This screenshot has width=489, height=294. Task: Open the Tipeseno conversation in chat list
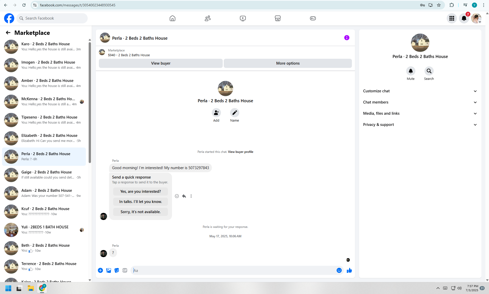44,120
